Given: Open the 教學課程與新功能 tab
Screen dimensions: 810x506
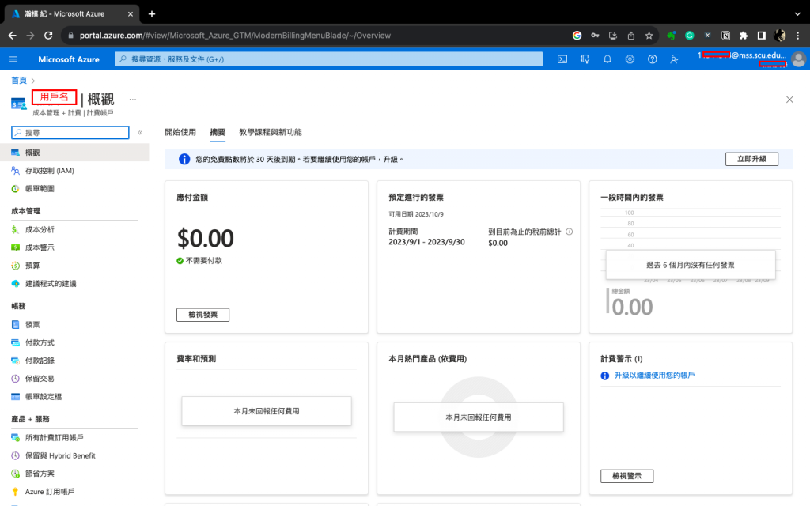Looking at the screenshot, I should (271, 132).
